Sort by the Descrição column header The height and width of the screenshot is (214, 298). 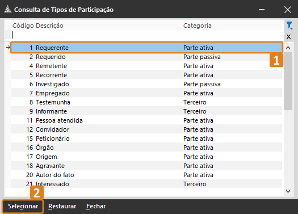click(49, 26)
